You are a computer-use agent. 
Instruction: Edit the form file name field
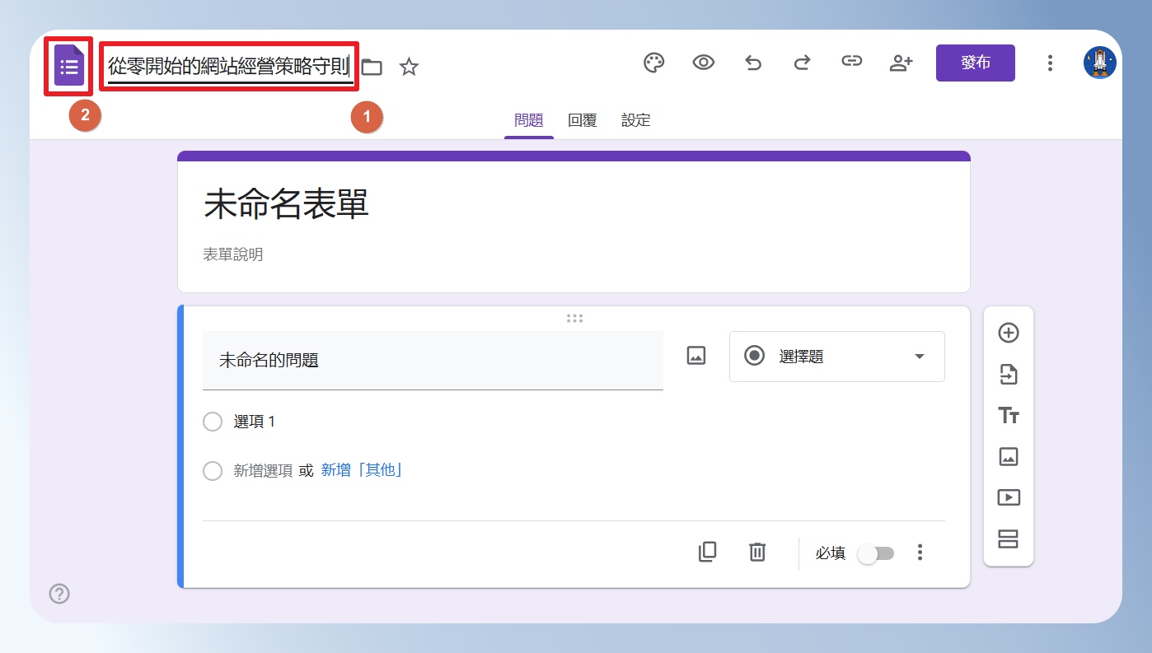tap(229, 67)
